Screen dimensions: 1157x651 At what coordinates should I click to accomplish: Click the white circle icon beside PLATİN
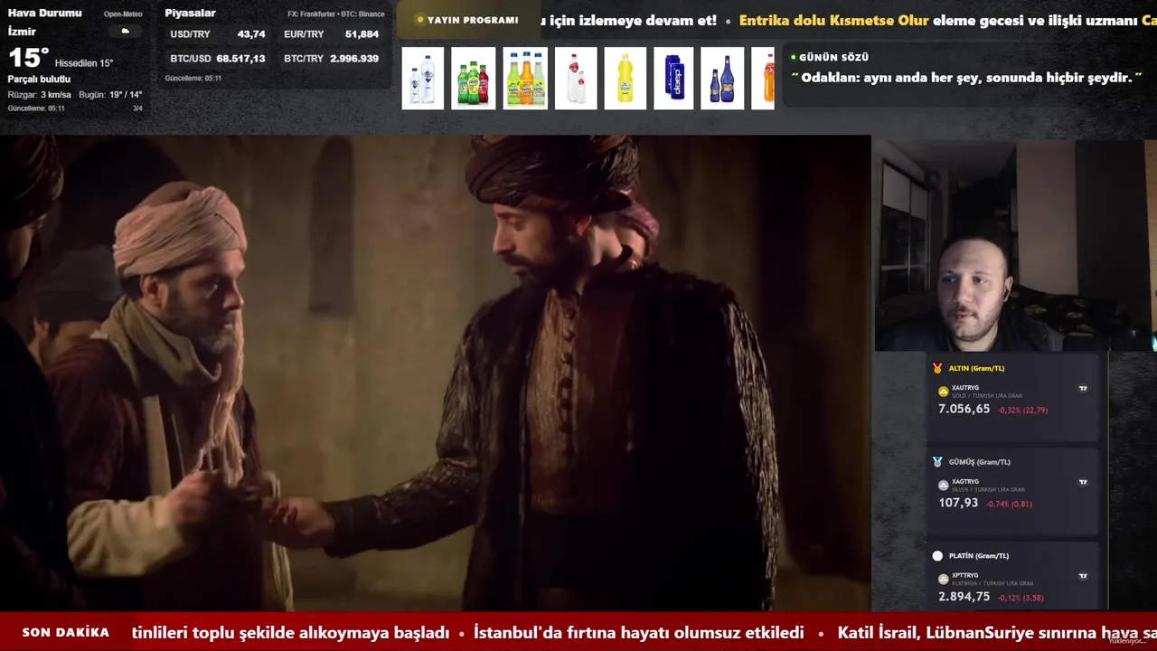[937, 556]
